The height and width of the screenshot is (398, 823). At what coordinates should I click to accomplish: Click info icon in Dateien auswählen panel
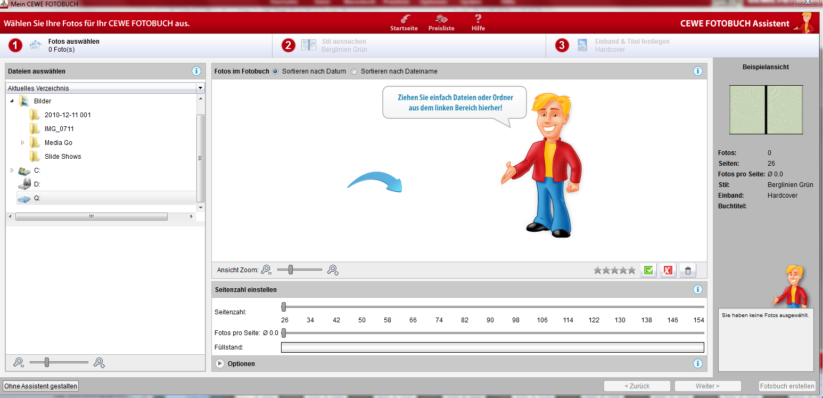pos(196,71)
